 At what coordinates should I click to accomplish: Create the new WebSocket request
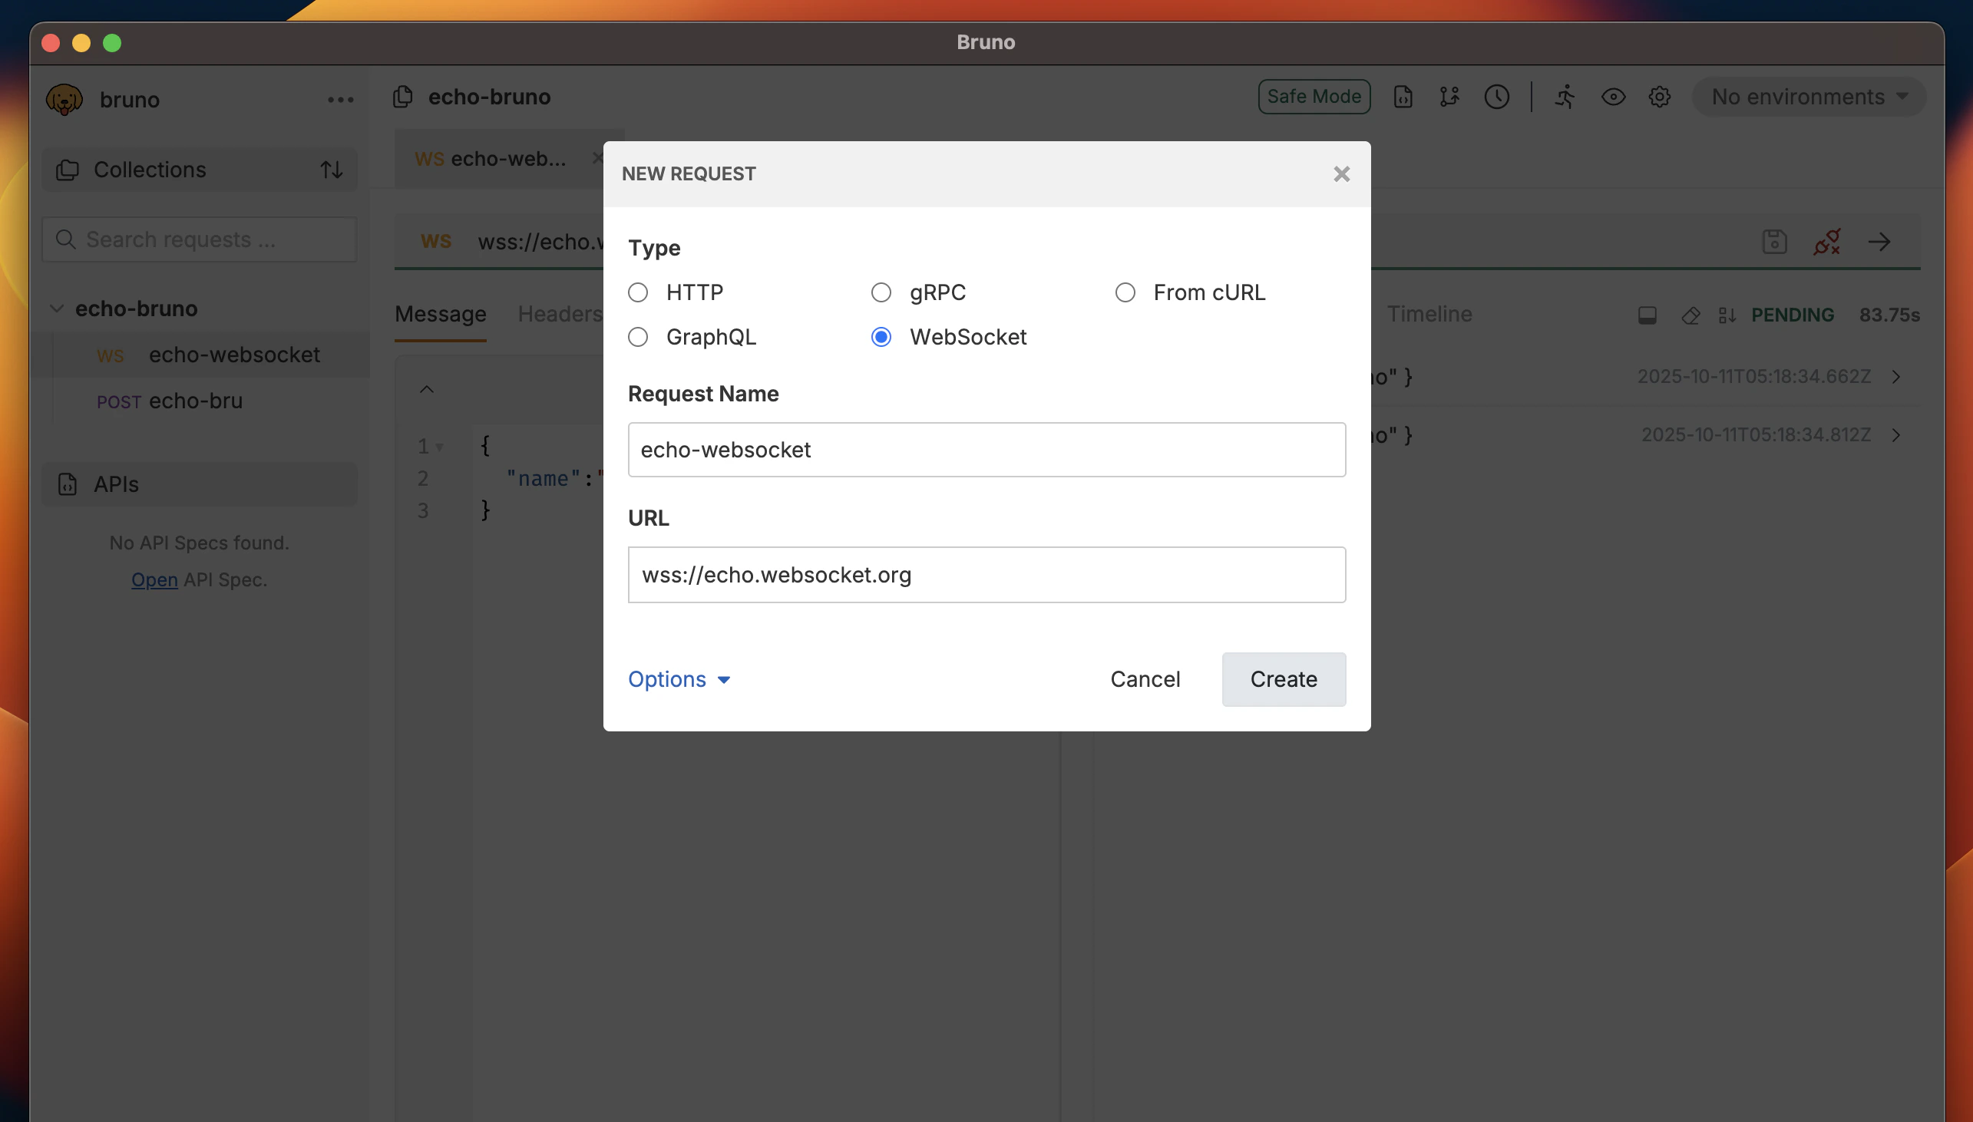coord(1284,679)
